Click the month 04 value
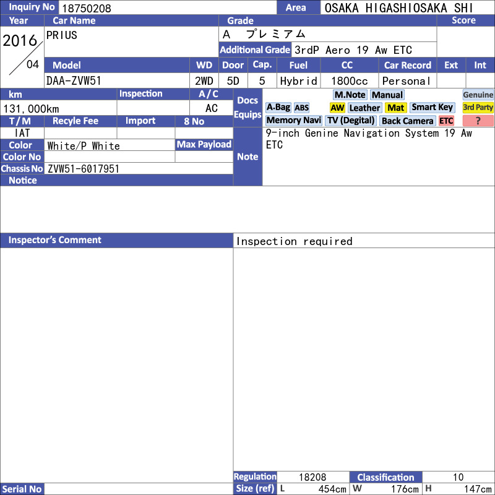Image resolution: width=495 pixels, height=495 pixels. point(33,64)
